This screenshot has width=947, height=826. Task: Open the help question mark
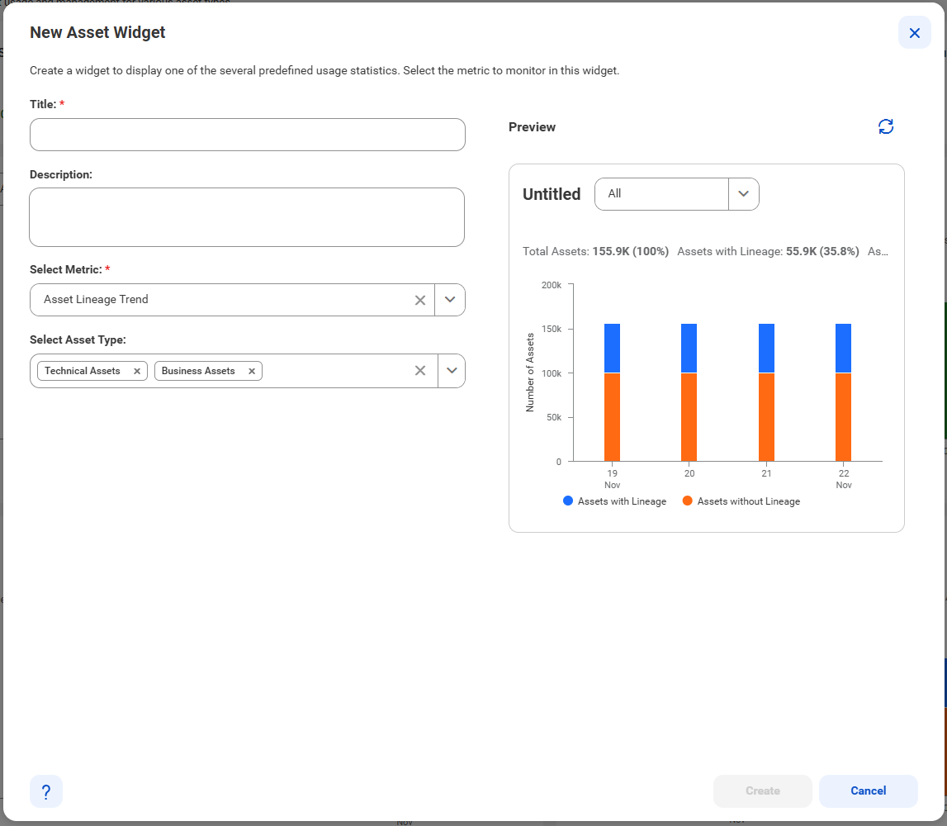tap(46, 791)
